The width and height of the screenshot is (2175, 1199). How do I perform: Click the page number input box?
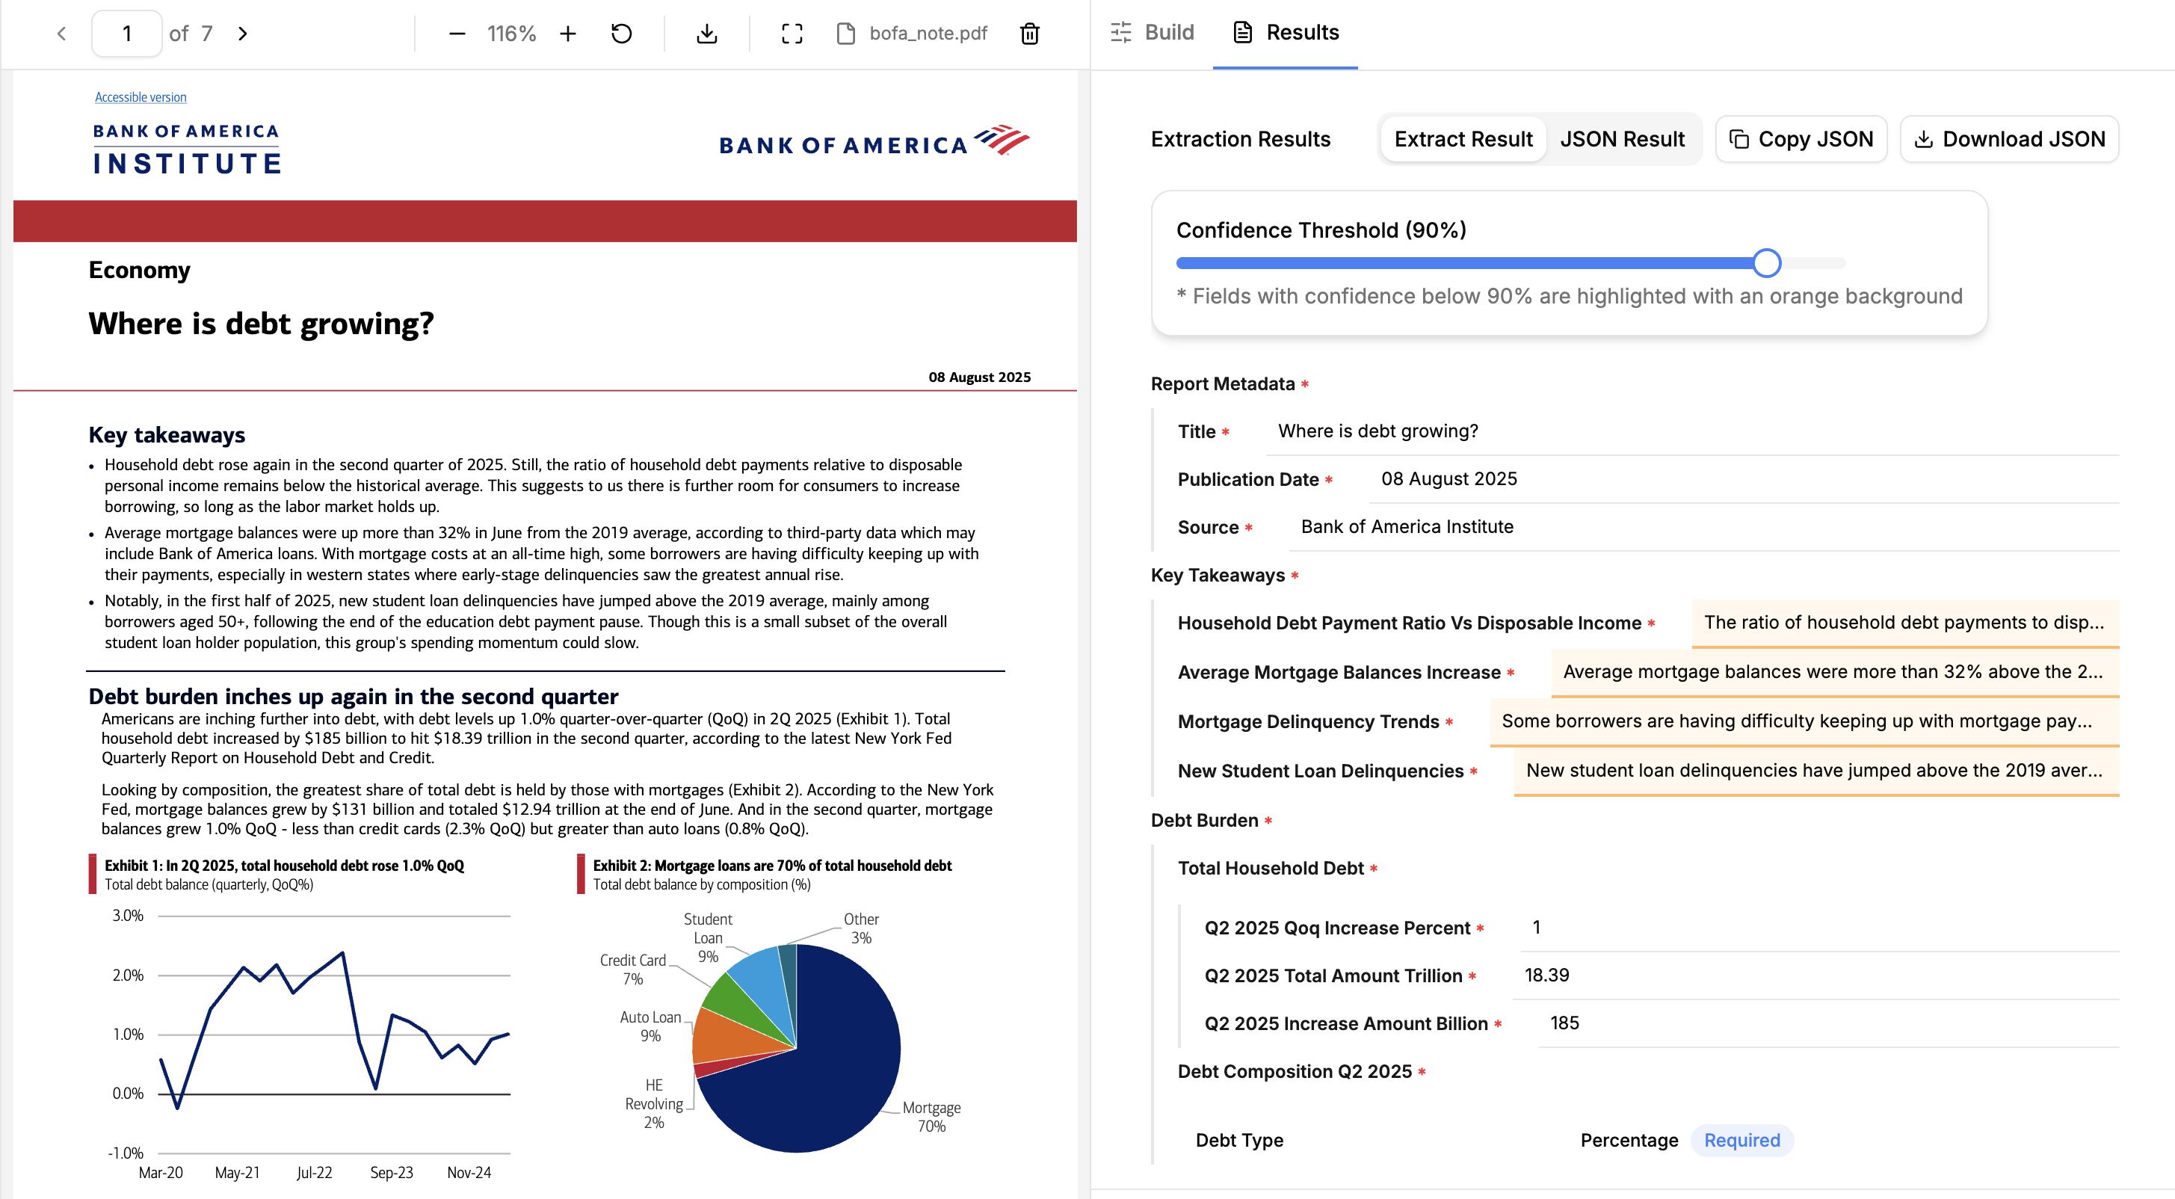click(x=126, y=34)
